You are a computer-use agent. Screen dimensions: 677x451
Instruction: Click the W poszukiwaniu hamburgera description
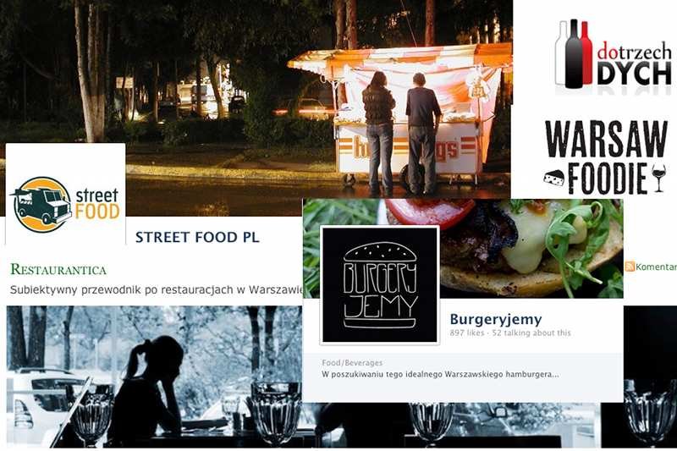click(x=440, y=374)
